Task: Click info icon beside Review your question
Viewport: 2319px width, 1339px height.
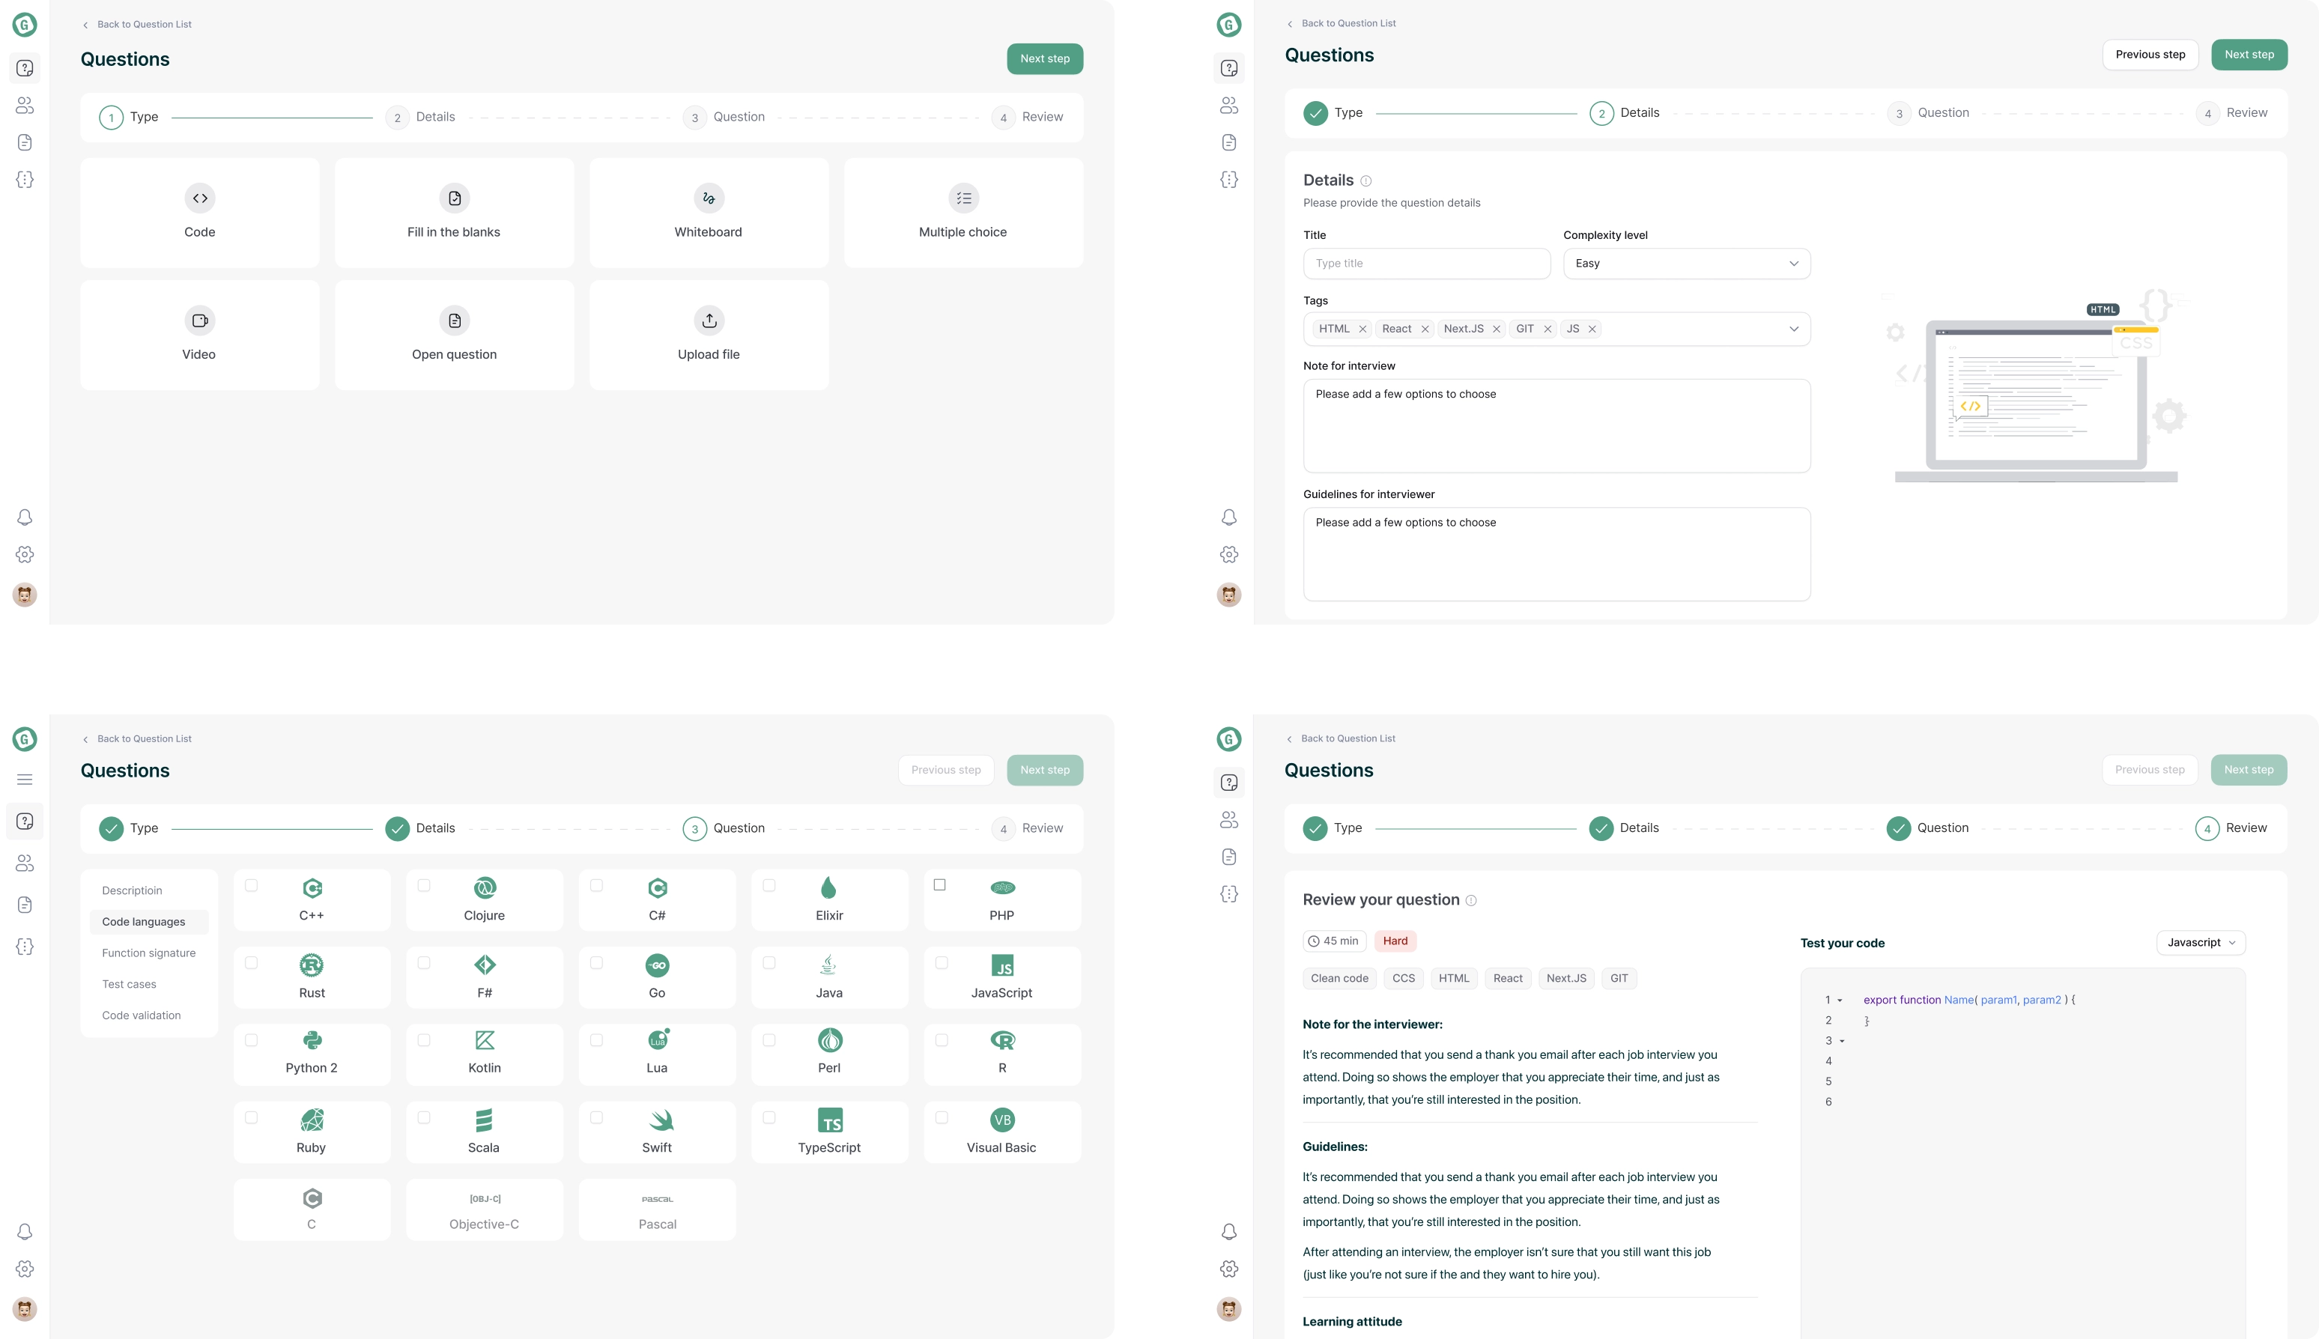Action: click(x=1471, y=900)
